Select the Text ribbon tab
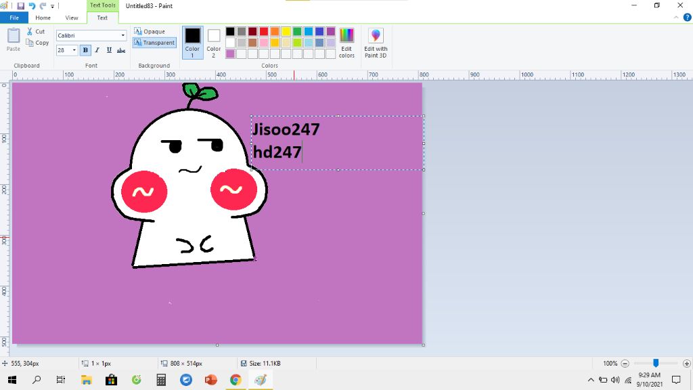The height and width of the screenshot is (390, 693). pyautogui.click(x=102, y=18)
